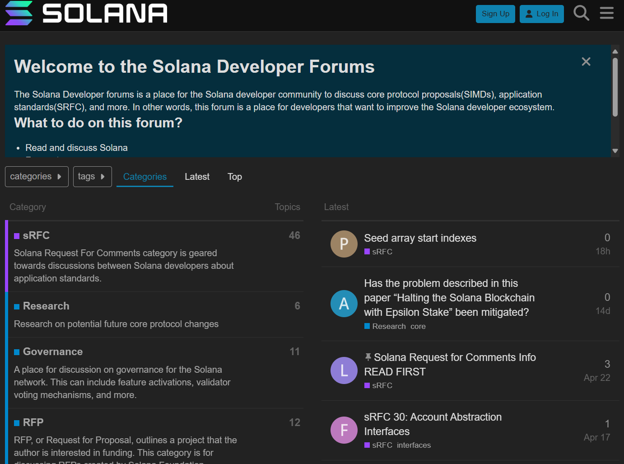Open user A avatar profile
Viewport: 624px width, 464px height.
[344, 304]
